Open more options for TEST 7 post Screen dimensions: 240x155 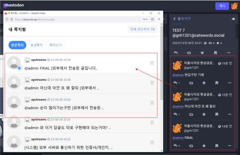click(229, 53)
